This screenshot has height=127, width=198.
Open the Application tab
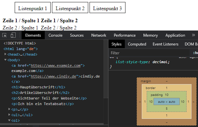tap(175, 35)
